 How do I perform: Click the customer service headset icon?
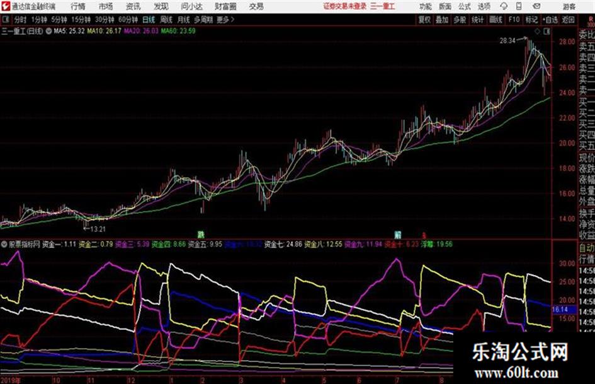504,6
